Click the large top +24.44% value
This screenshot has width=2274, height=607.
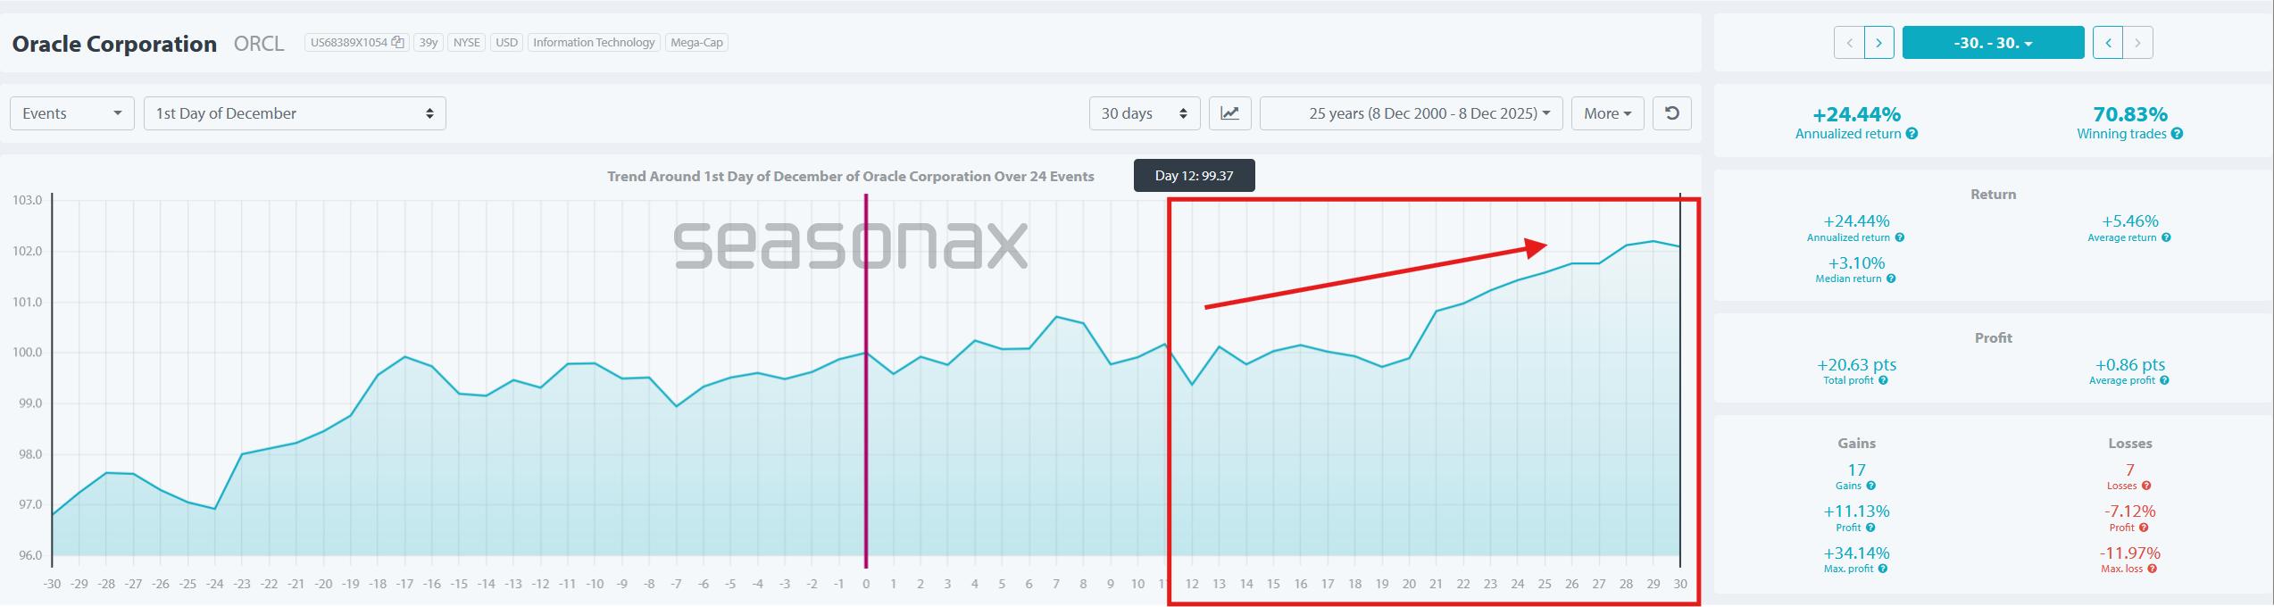click(1856, 114)
